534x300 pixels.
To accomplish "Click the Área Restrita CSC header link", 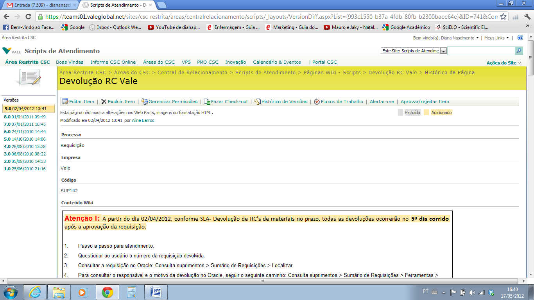I will tap(19, 38).
